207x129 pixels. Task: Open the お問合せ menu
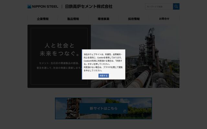tap(164, 19)
